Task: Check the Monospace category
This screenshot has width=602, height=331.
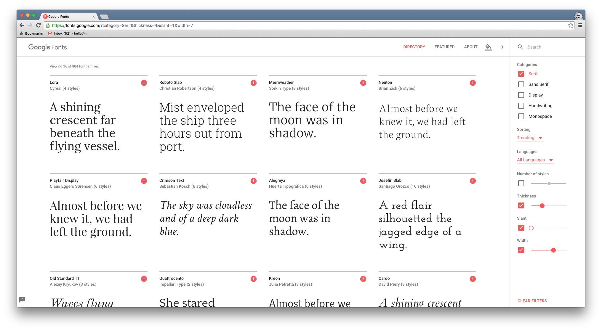Action: click(x=521, y=116)
